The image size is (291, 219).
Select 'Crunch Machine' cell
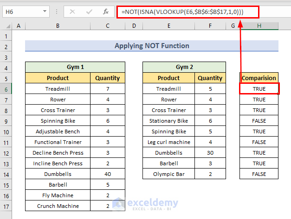click(58, 206)
